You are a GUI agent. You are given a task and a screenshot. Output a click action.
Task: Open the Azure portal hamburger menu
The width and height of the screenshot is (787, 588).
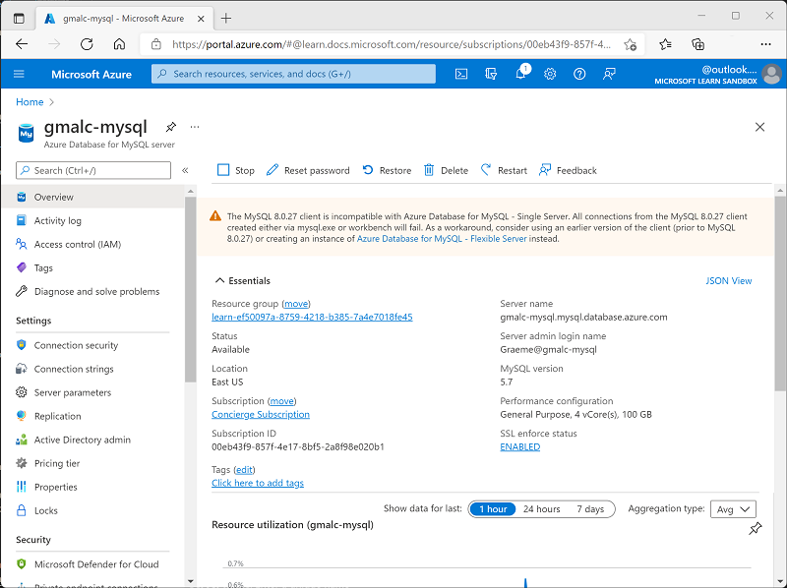19,75
